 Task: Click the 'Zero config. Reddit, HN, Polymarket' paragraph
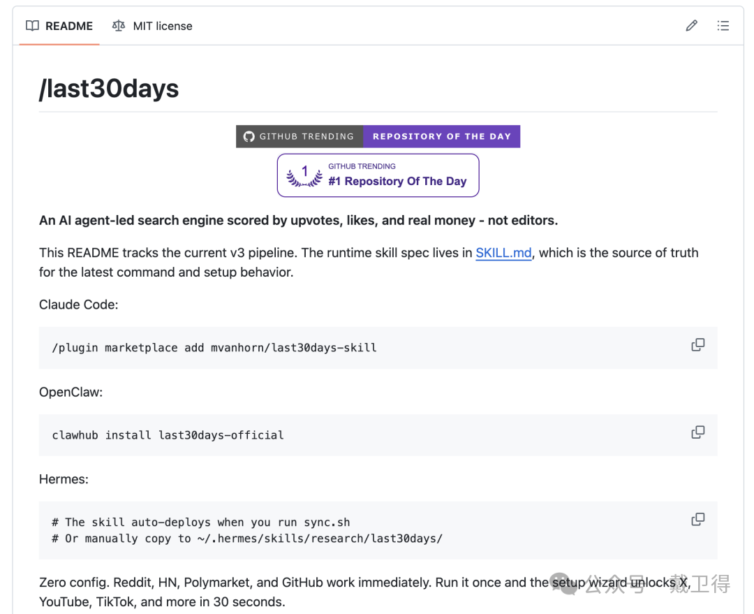365,592
